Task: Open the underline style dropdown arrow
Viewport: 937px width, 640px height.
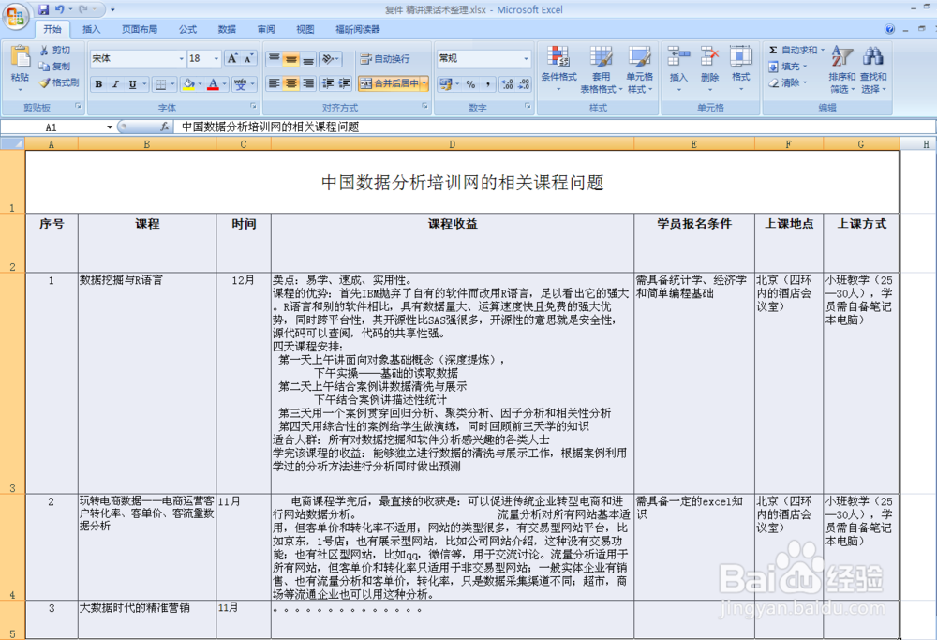Action: coord(144,84)
